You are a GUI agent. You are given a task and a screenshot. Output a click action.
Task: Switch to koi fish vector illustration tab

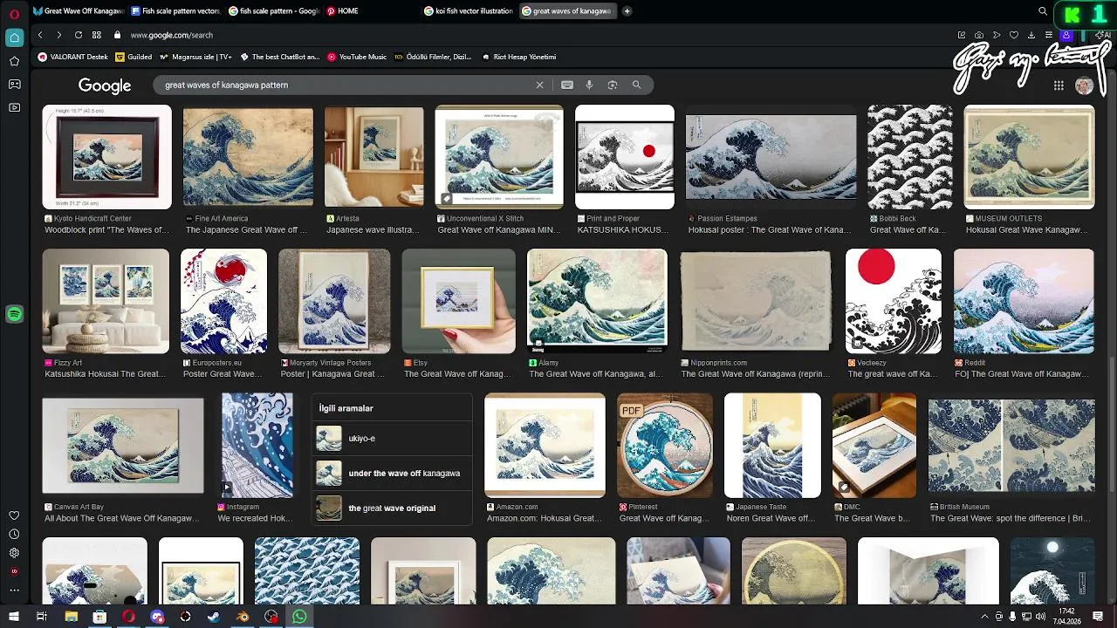(x=469, y=11)
